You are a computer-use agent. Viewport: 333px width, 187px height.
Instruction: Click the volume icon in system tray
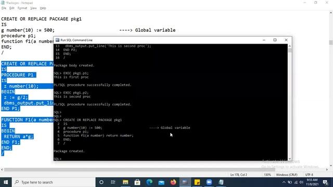point(301,182)
